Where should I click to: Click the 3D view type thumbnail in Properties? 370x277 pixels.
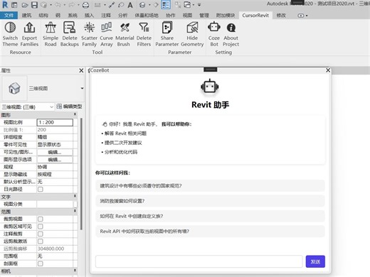coord(14,88)
